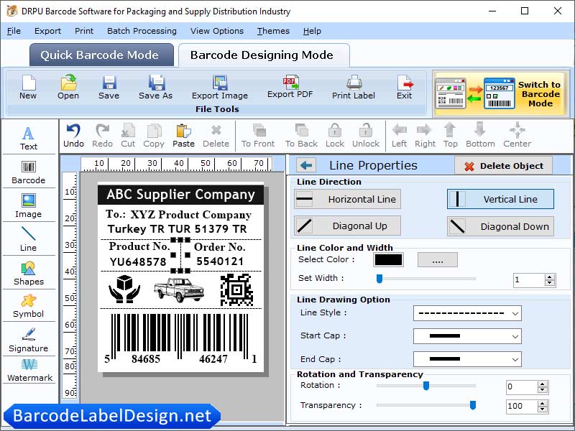Choose the Shapes tool
575x431 pixels.
coord(29,274)
